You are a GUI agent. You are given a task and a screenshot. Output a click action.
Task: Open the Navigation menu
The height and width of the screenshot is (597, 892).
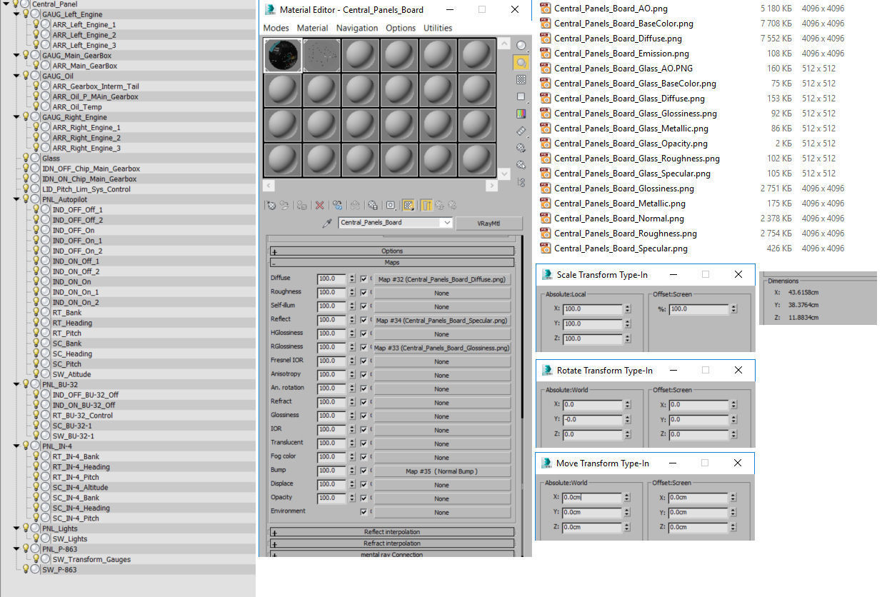click(x=357, y=28)
